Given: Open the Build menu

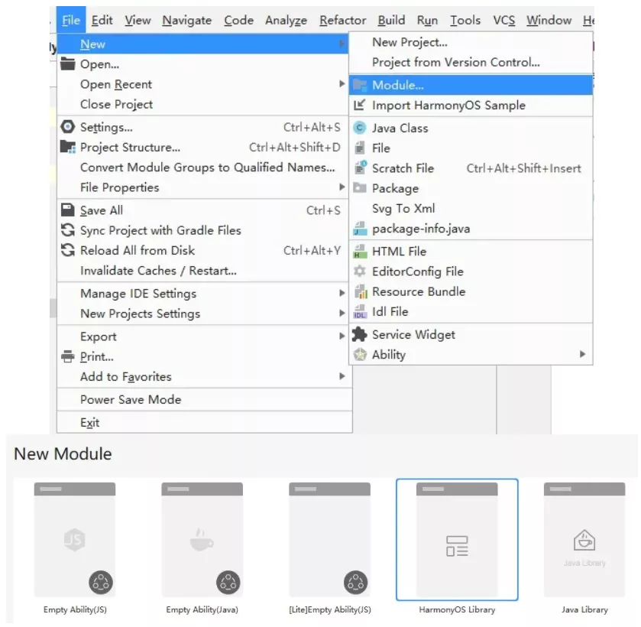Looking at the screenshot, I should click(391, 20).
